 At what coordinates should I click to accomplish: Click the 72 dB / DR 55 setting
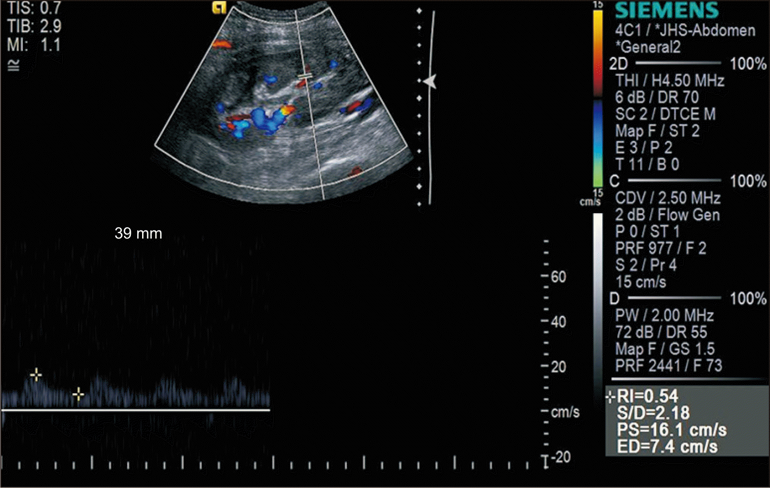pos(661,332)
